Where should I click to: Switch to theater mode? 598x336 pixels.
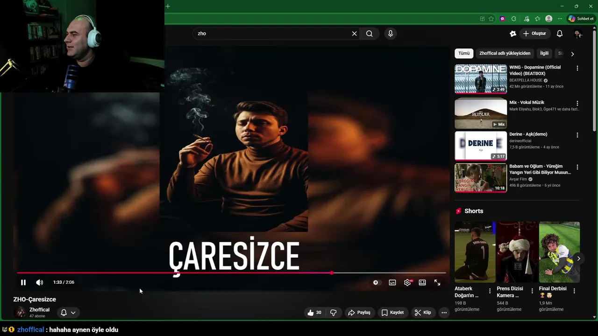point(422,282)
